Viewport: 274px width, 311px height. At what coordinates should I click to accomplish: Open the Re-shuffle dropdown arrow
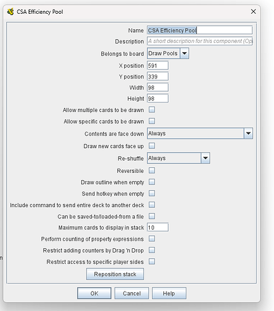point(205,158)
